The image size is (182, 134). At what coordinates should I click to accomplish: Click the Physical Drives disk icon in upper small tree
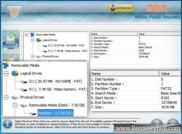(x=39, y=56)
